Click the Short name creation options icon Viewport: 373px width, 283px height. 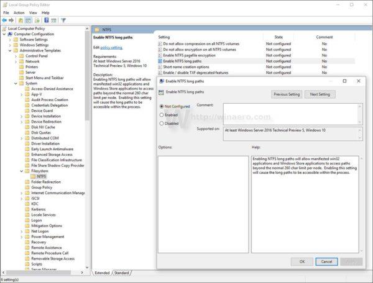click(x=160, y=67)
